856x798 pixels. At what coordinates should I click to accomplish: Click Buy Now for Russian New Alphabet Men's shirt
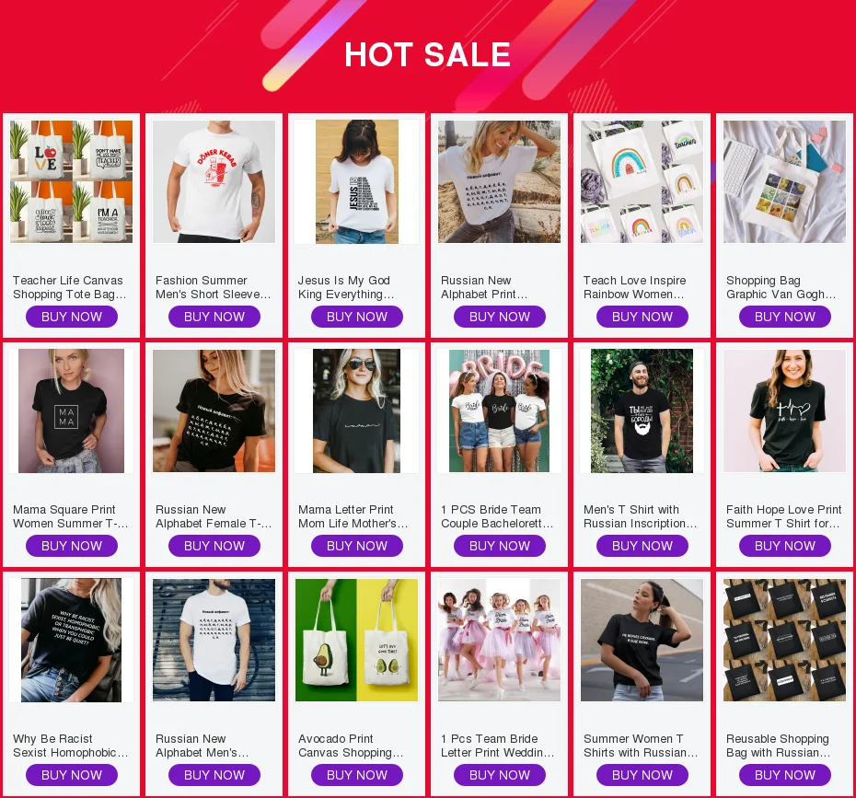[214, 775]
